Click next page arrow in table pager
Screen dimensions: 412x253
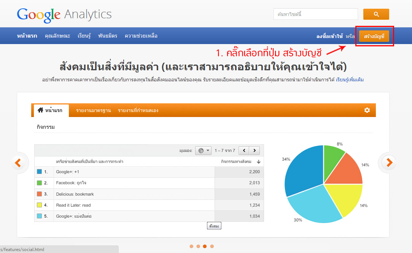point(255,150)
